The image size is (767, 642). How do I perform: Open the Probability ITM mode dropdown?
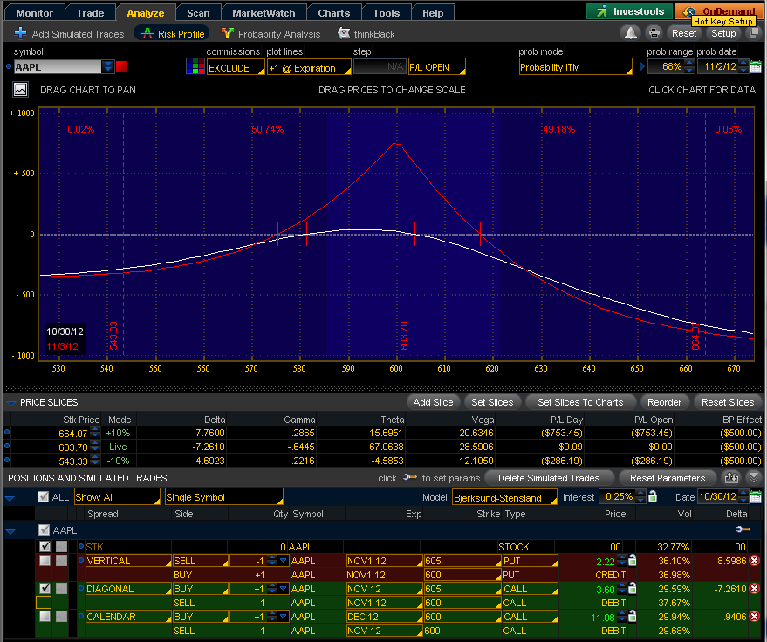[x=576, y=67]
